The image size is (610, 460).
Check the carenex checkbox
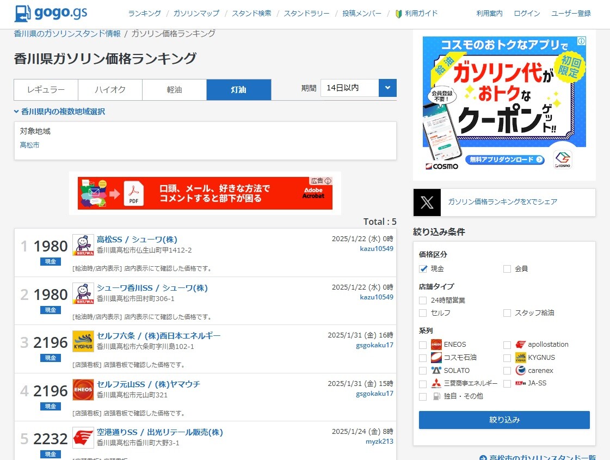[x=507, y=371]
